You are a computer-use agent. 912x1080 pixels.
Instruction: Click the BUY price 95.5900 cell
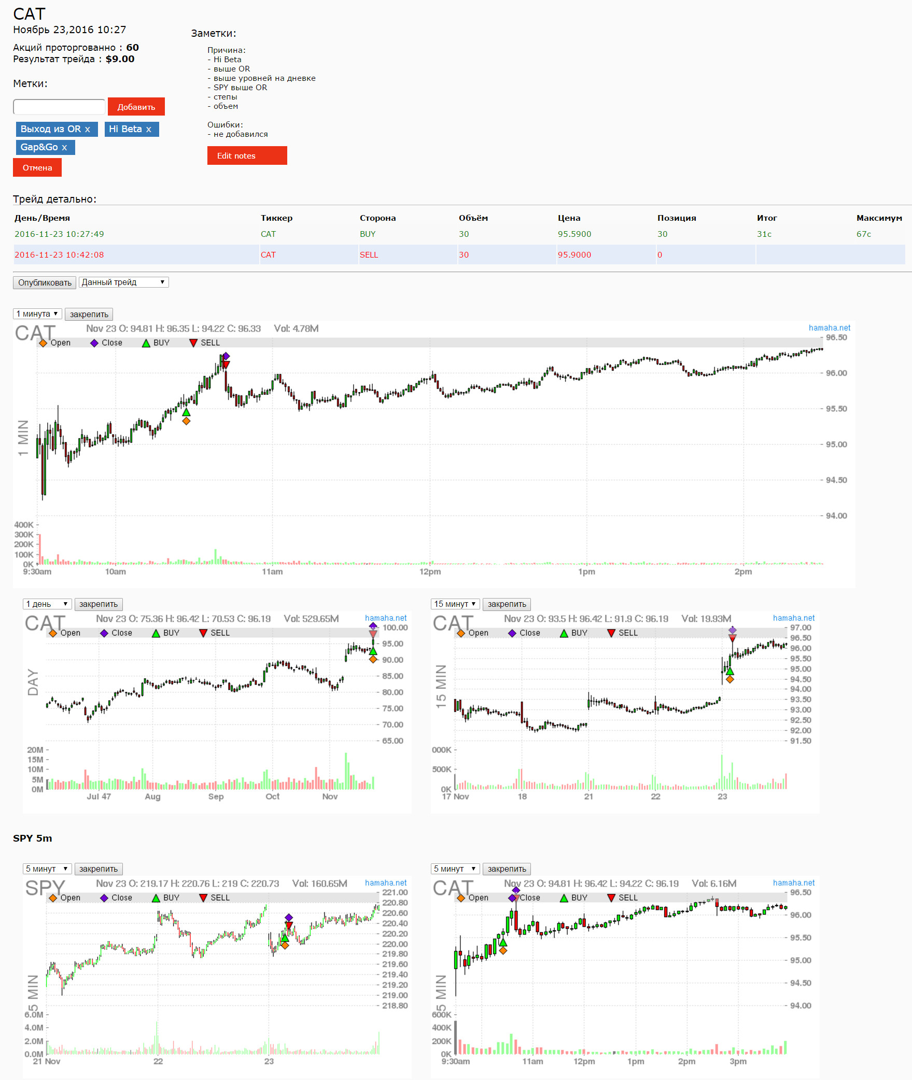coord(574,234)
